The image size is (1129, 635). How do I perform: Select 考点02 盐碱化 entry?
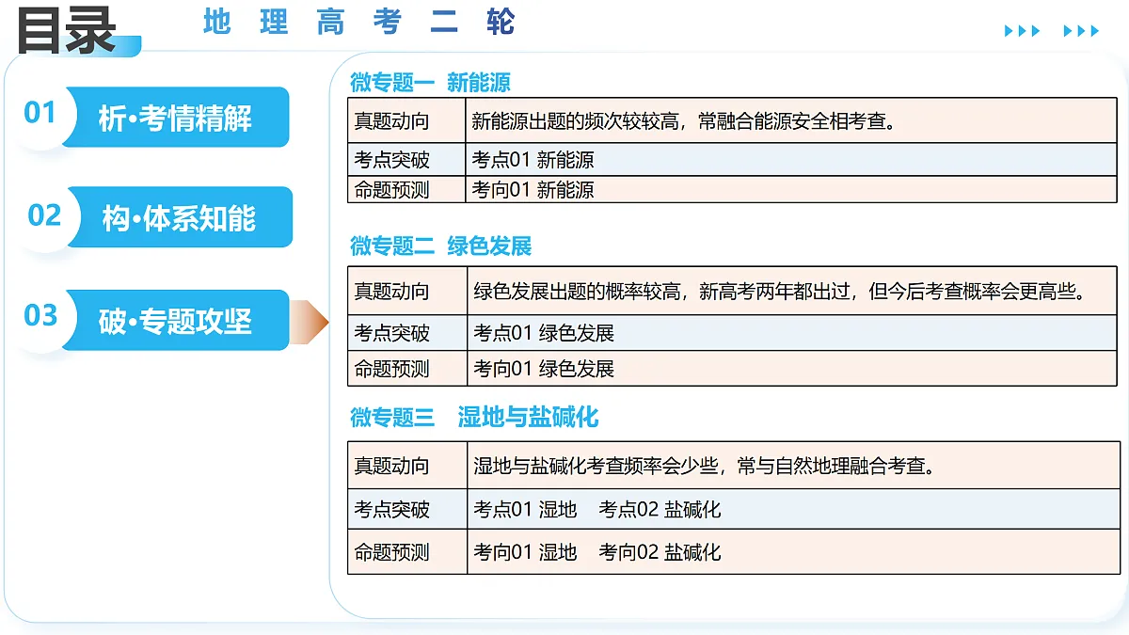(660, 510)
